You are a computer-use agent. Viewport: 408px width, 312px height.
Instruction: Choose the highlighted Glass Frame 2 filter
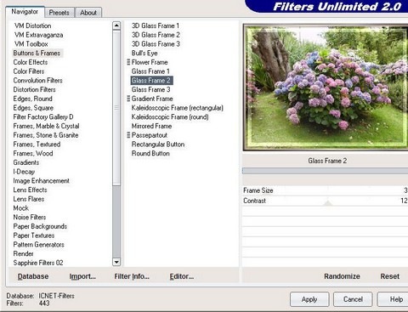coord(151,81)
